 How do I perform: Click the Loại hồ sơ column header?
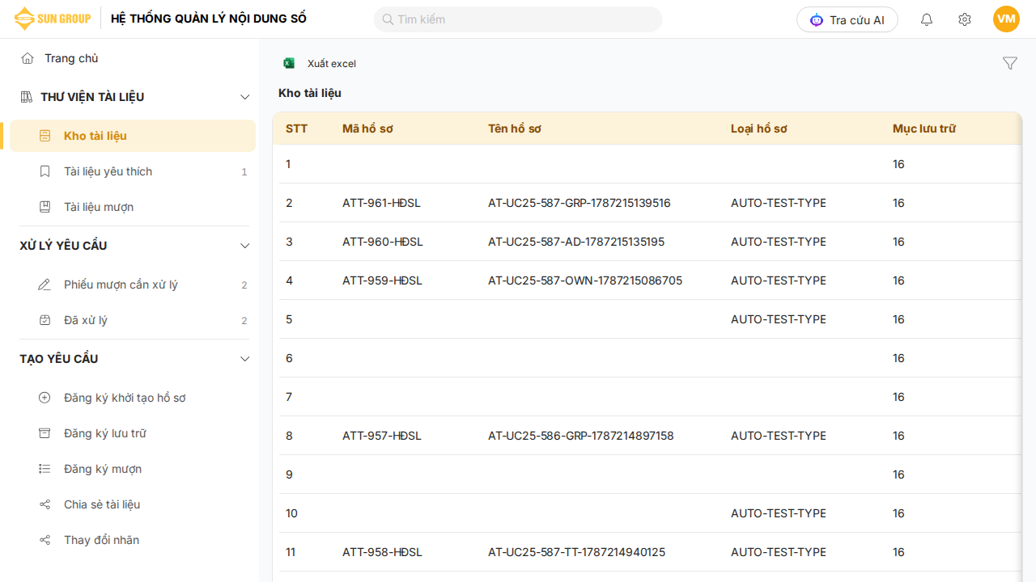tap(759, 129)
